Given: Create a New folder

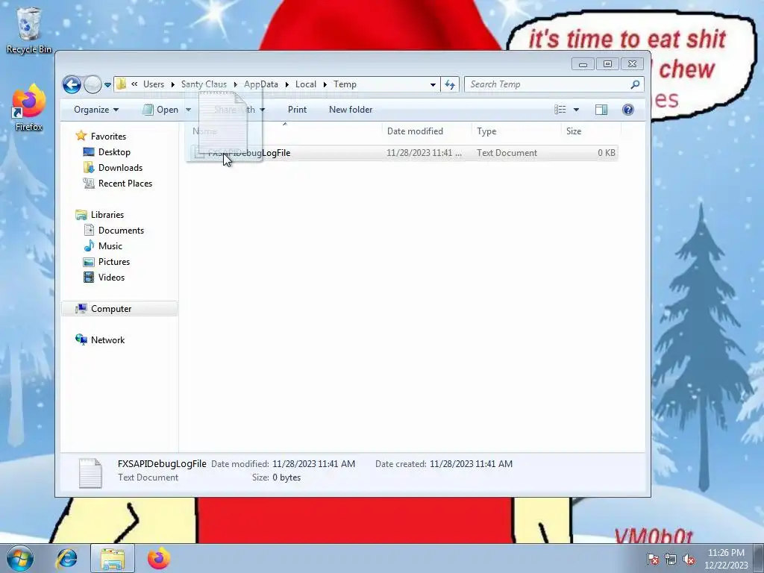Looking at the screenshot, I should (351, 110).
